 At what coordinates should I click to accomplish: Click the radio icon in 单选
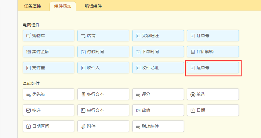click(193, 95)
